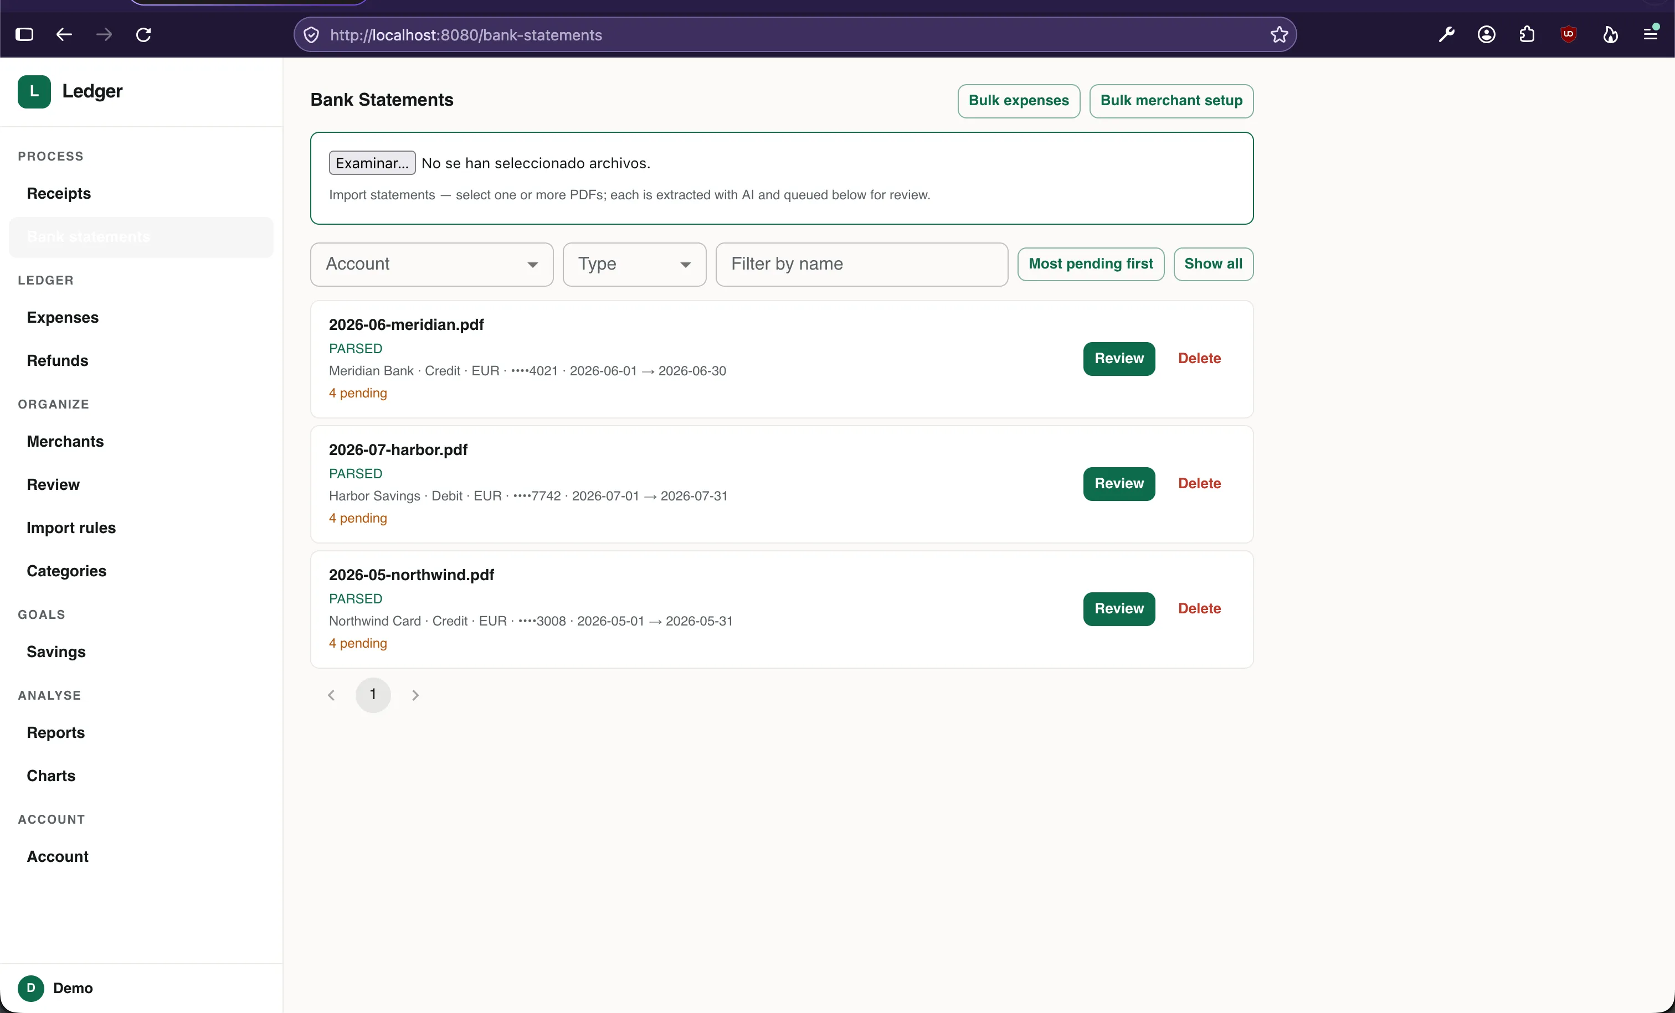The width and height of the screenshot is (1675, 1013).
Task: Sort with Most pending first button
Action: click(1091, 264)
